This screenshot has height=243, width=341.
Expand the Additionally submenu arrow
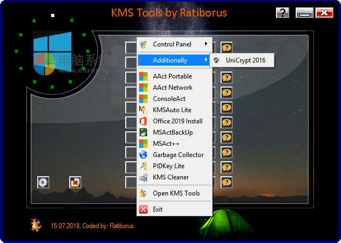[206, 60]
